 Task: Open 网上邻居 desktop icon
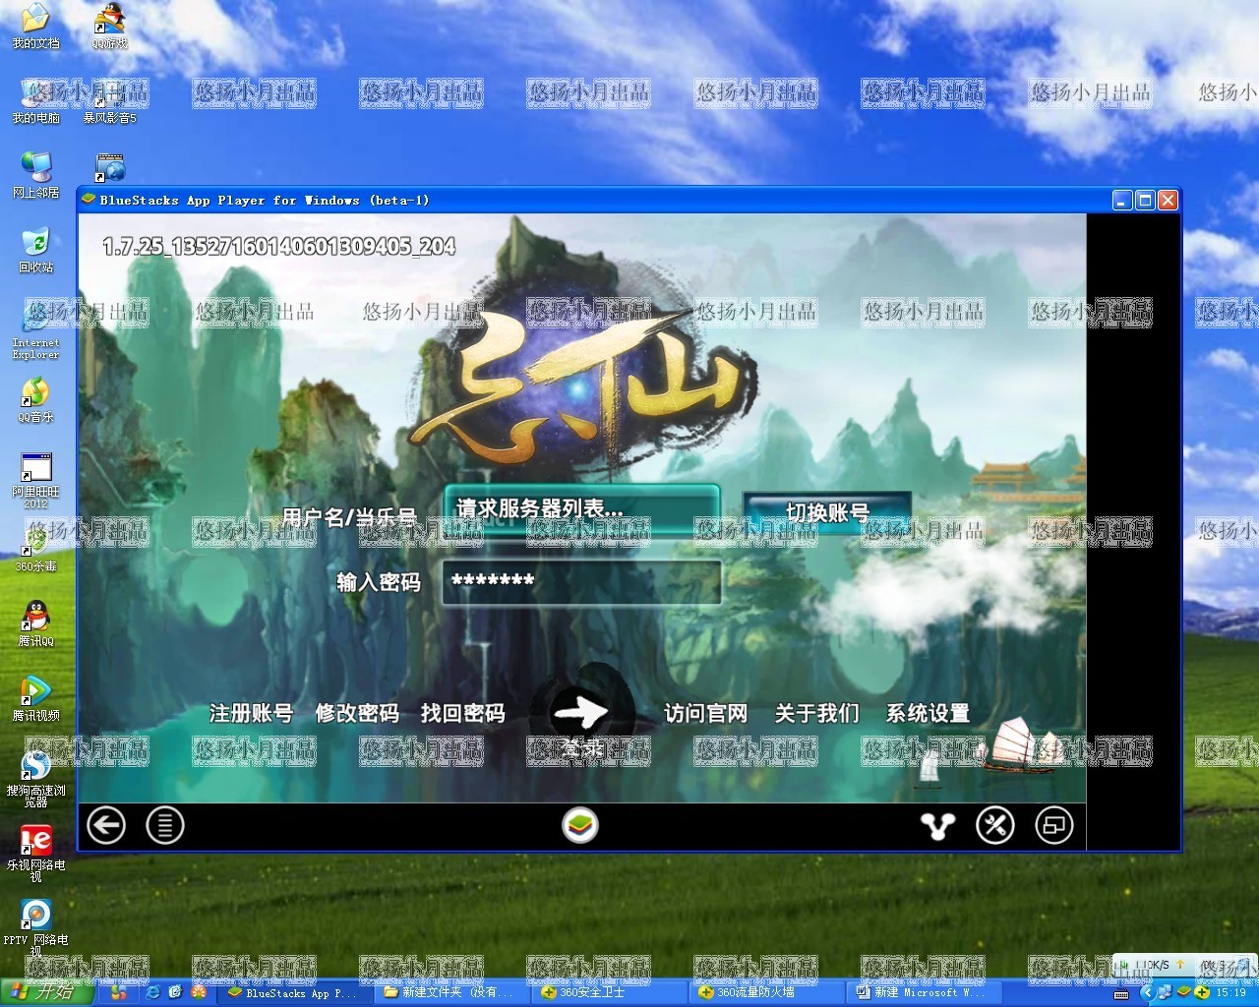pyautogui.click(x=35, y=175)
